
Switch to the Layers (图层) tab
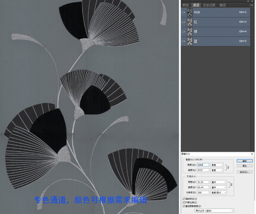pyautogui.click(x=186, y=5)
